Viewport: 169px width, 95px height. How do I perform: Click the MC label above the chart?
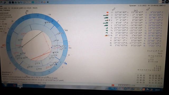(x=27, y=11)
